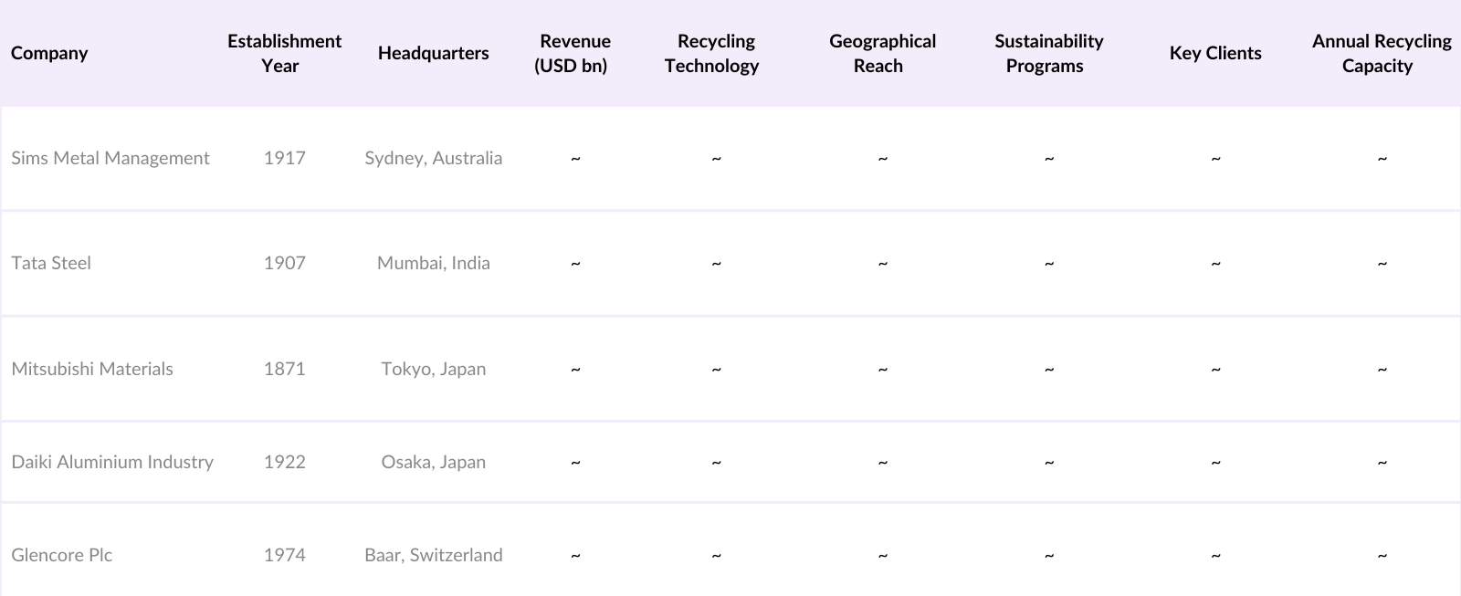Select the Establishment Year column header
The width and height of the screenshot is (1461, 596).
(284, 53)
